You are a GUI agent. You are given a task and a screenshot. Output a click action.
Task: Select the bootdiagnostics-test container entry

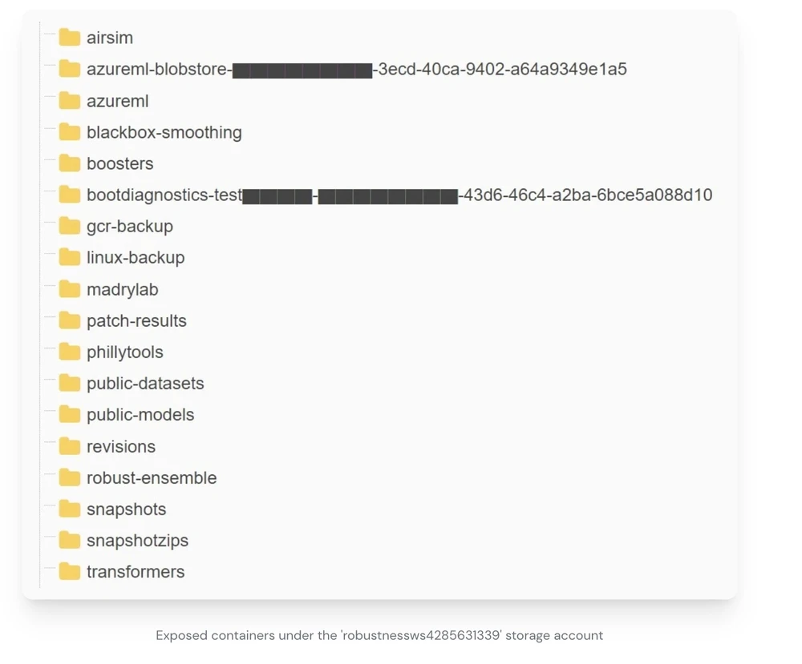399,195
